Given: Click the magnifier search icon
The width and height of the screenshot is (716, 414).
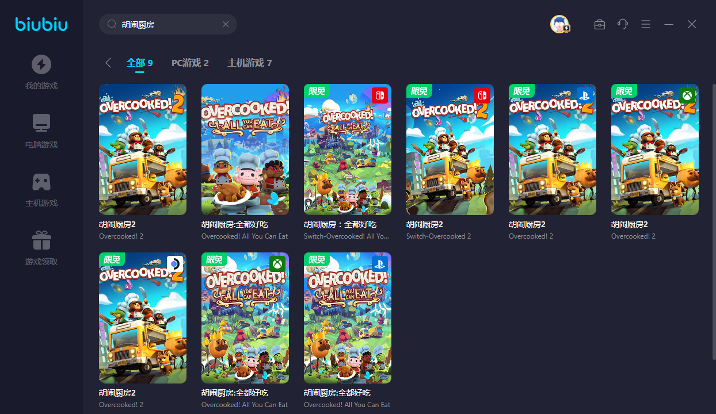Looking at the screenshot, I should [x=112, y=24].
